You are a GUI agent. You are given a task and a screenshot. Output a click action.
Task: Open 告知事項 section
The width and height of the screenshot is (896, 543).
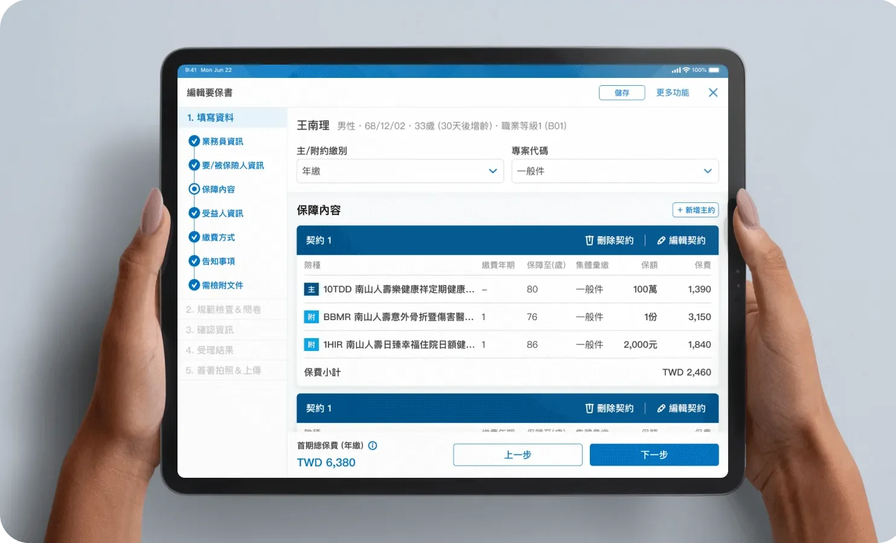pyautogui.click(x=219, y=262)
